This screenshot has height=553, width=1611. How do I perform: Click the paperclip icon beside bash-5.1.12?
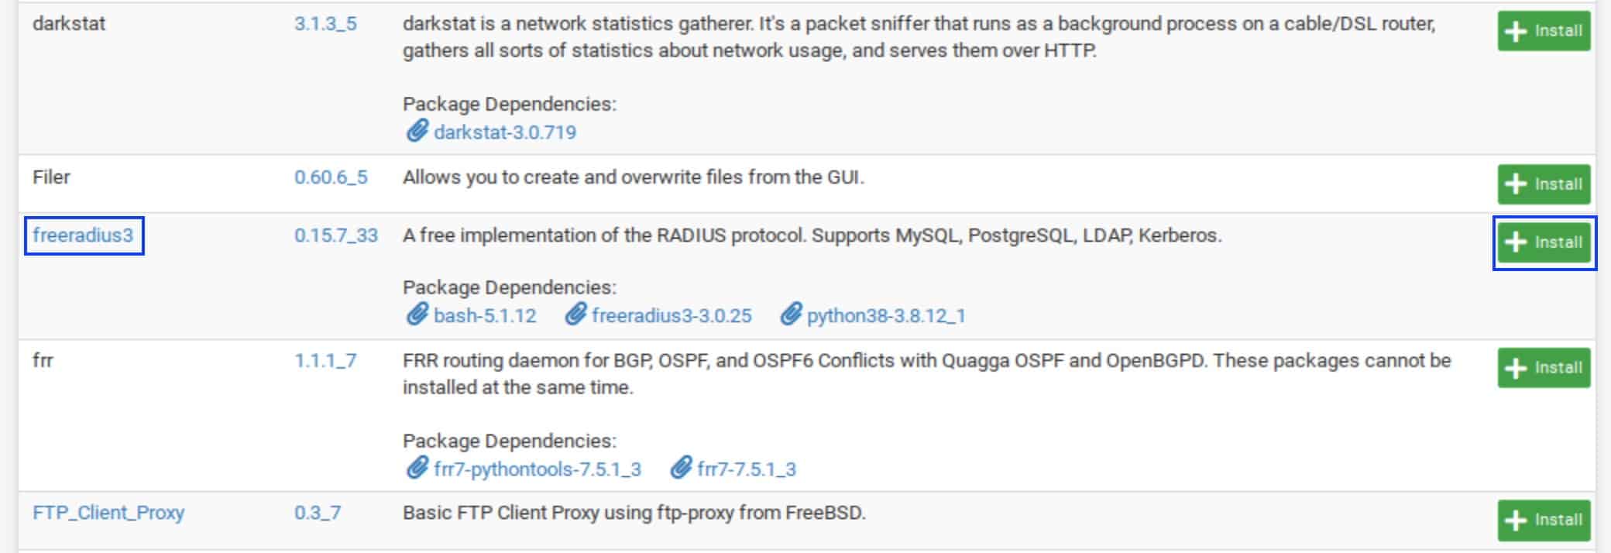[417, 314]
